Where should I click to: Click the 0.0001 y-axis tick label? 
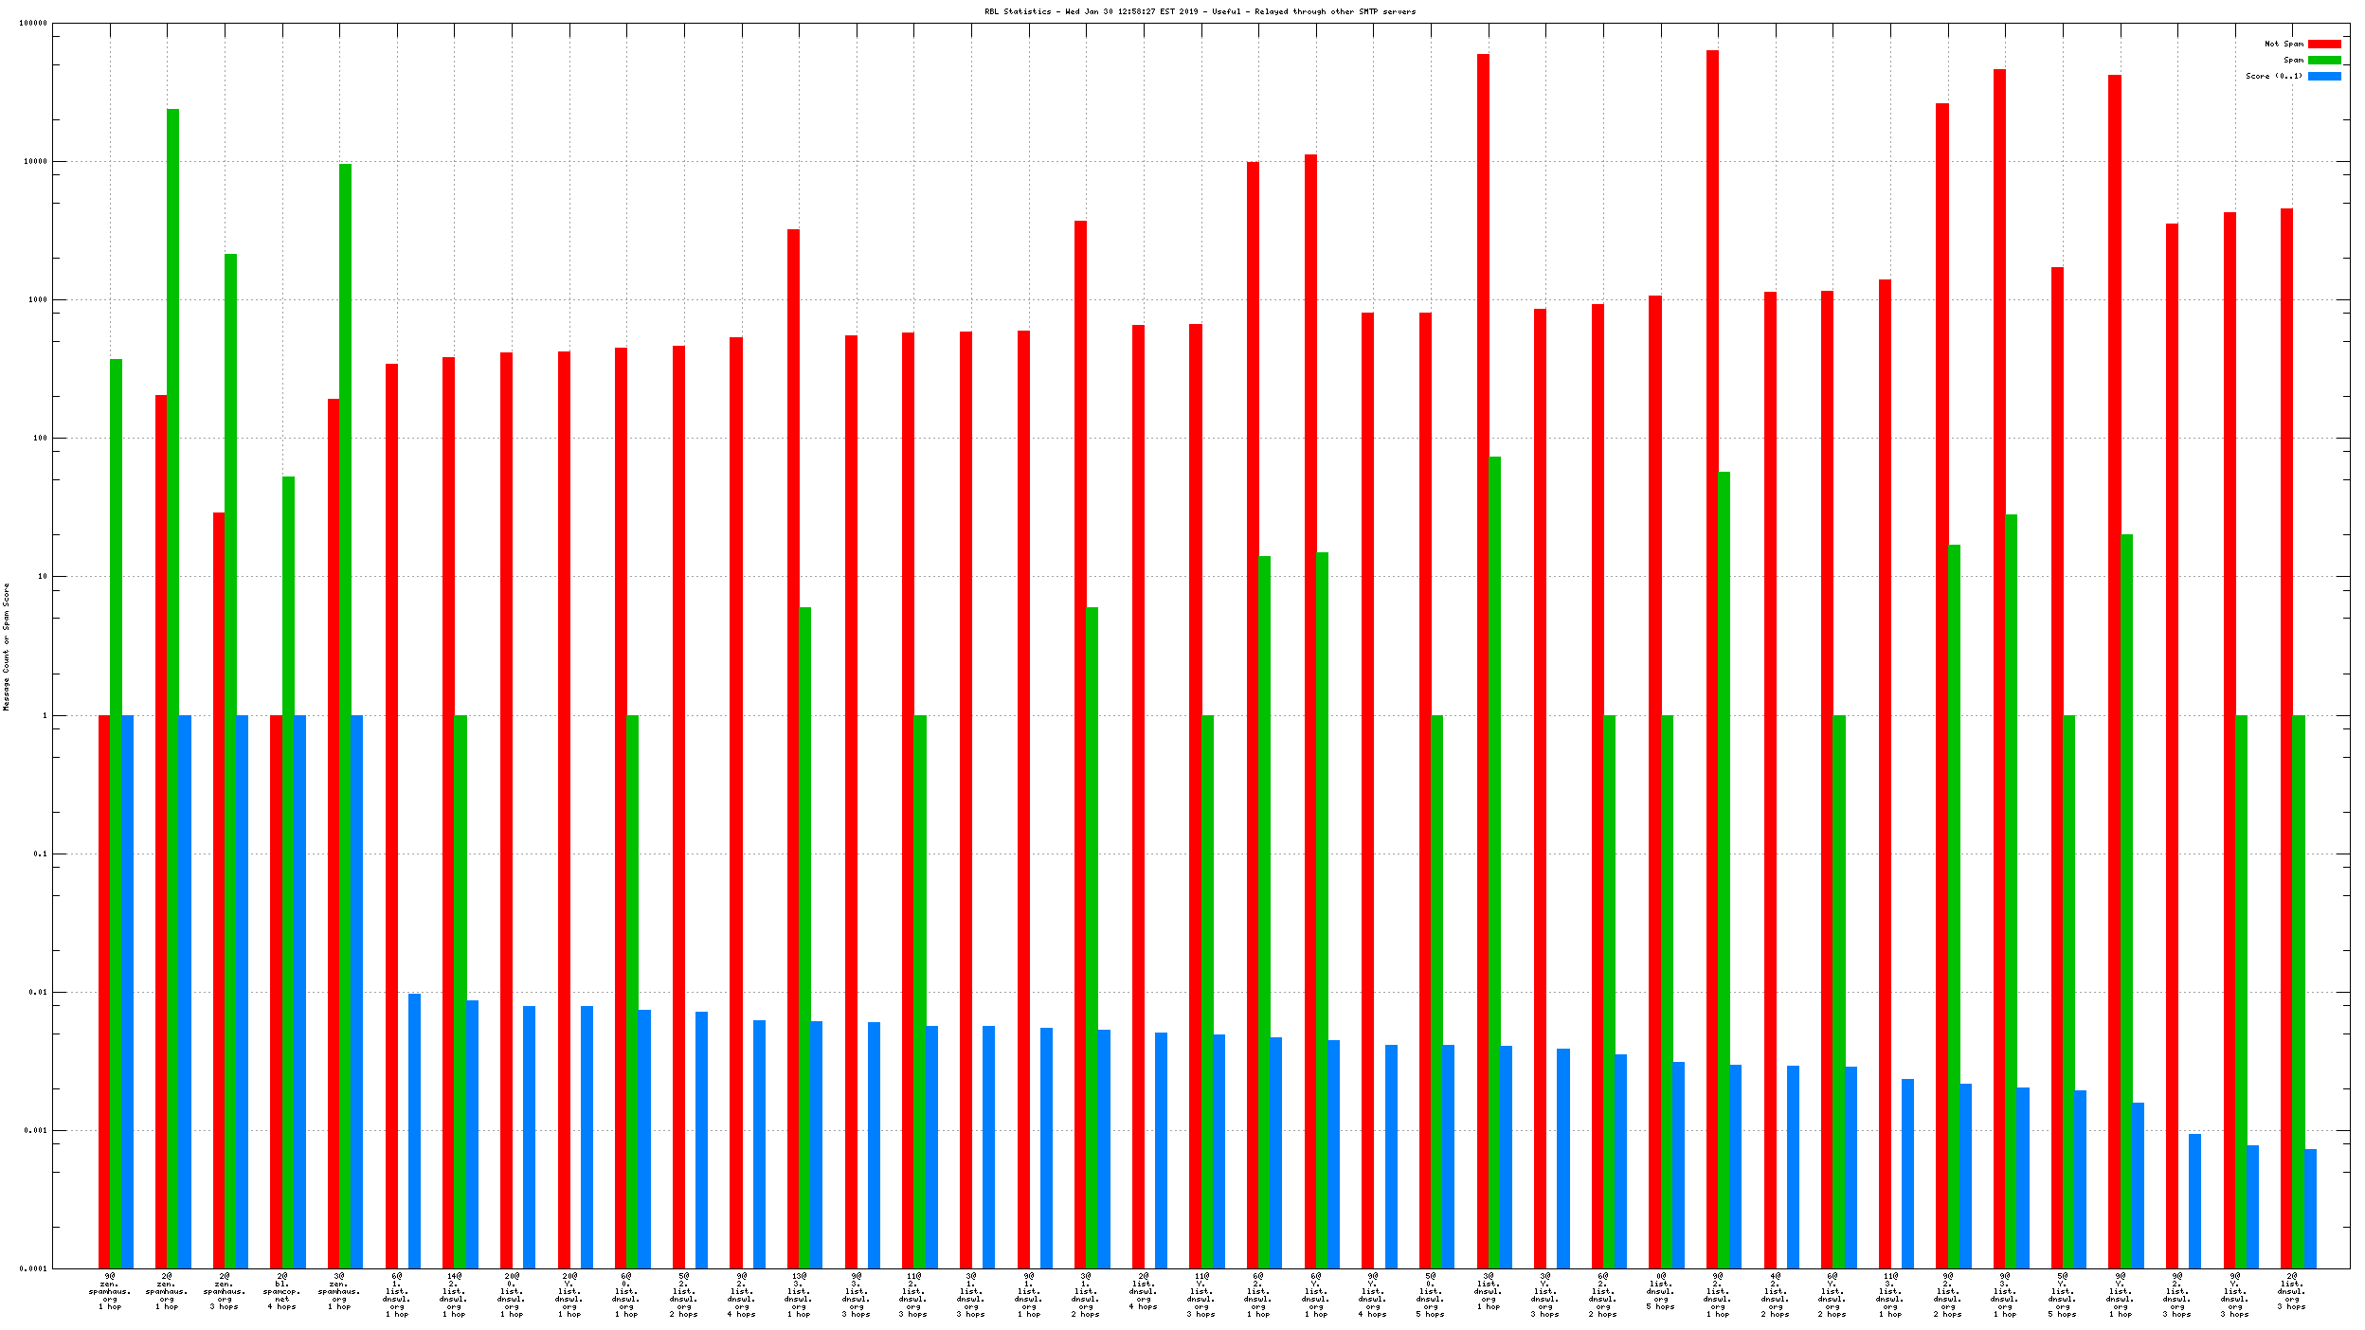(x=33, y=1268)
